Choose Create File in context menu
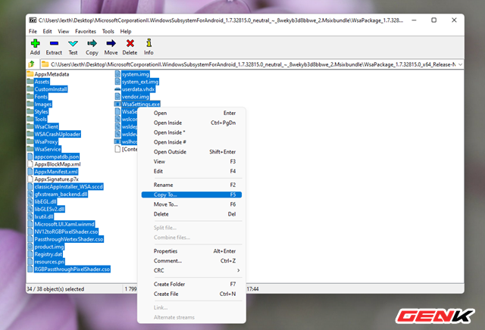The width and height of the screenshot is (485, 330). tap(192, 294)
